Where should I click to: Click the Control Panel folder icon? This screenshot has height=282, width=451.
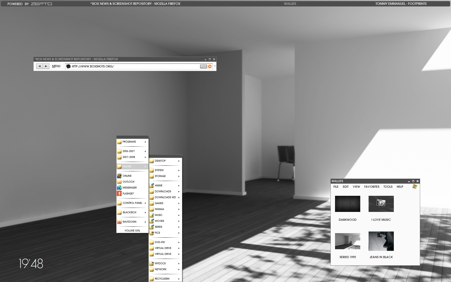coord(119,203)
